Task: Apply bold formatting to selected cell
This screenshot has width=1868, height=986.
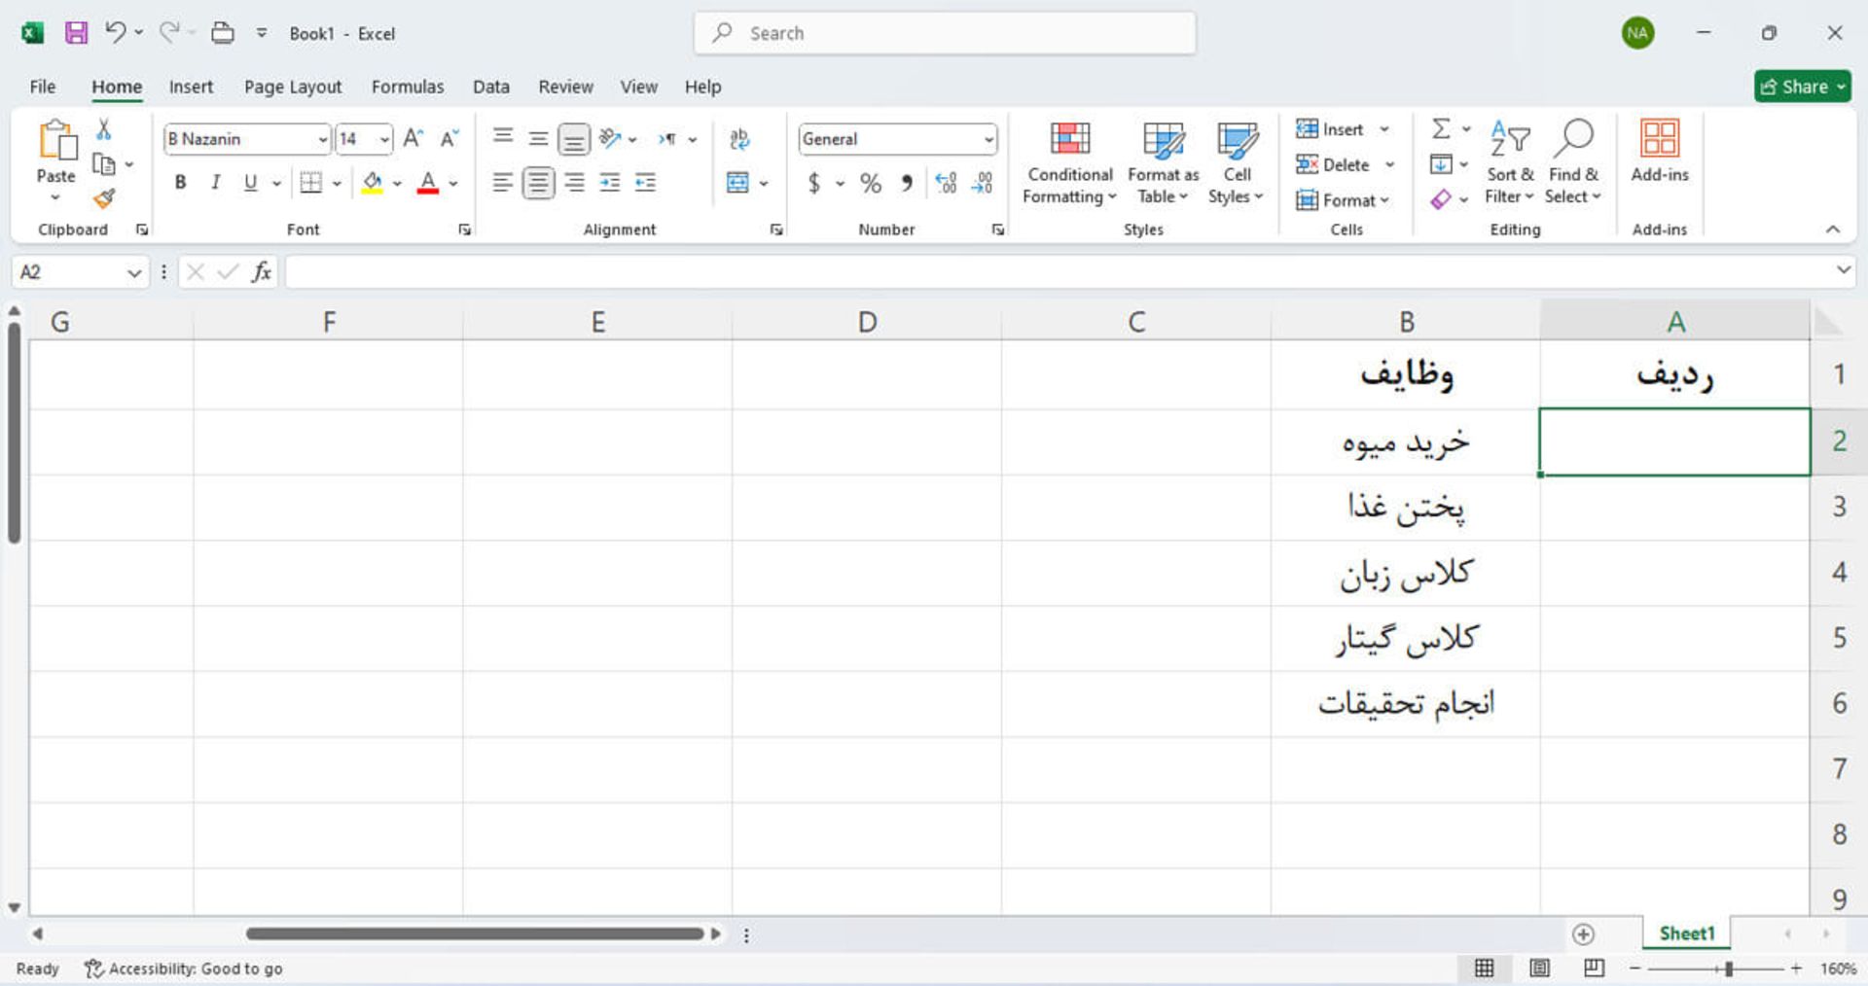Action: point(180,182)
